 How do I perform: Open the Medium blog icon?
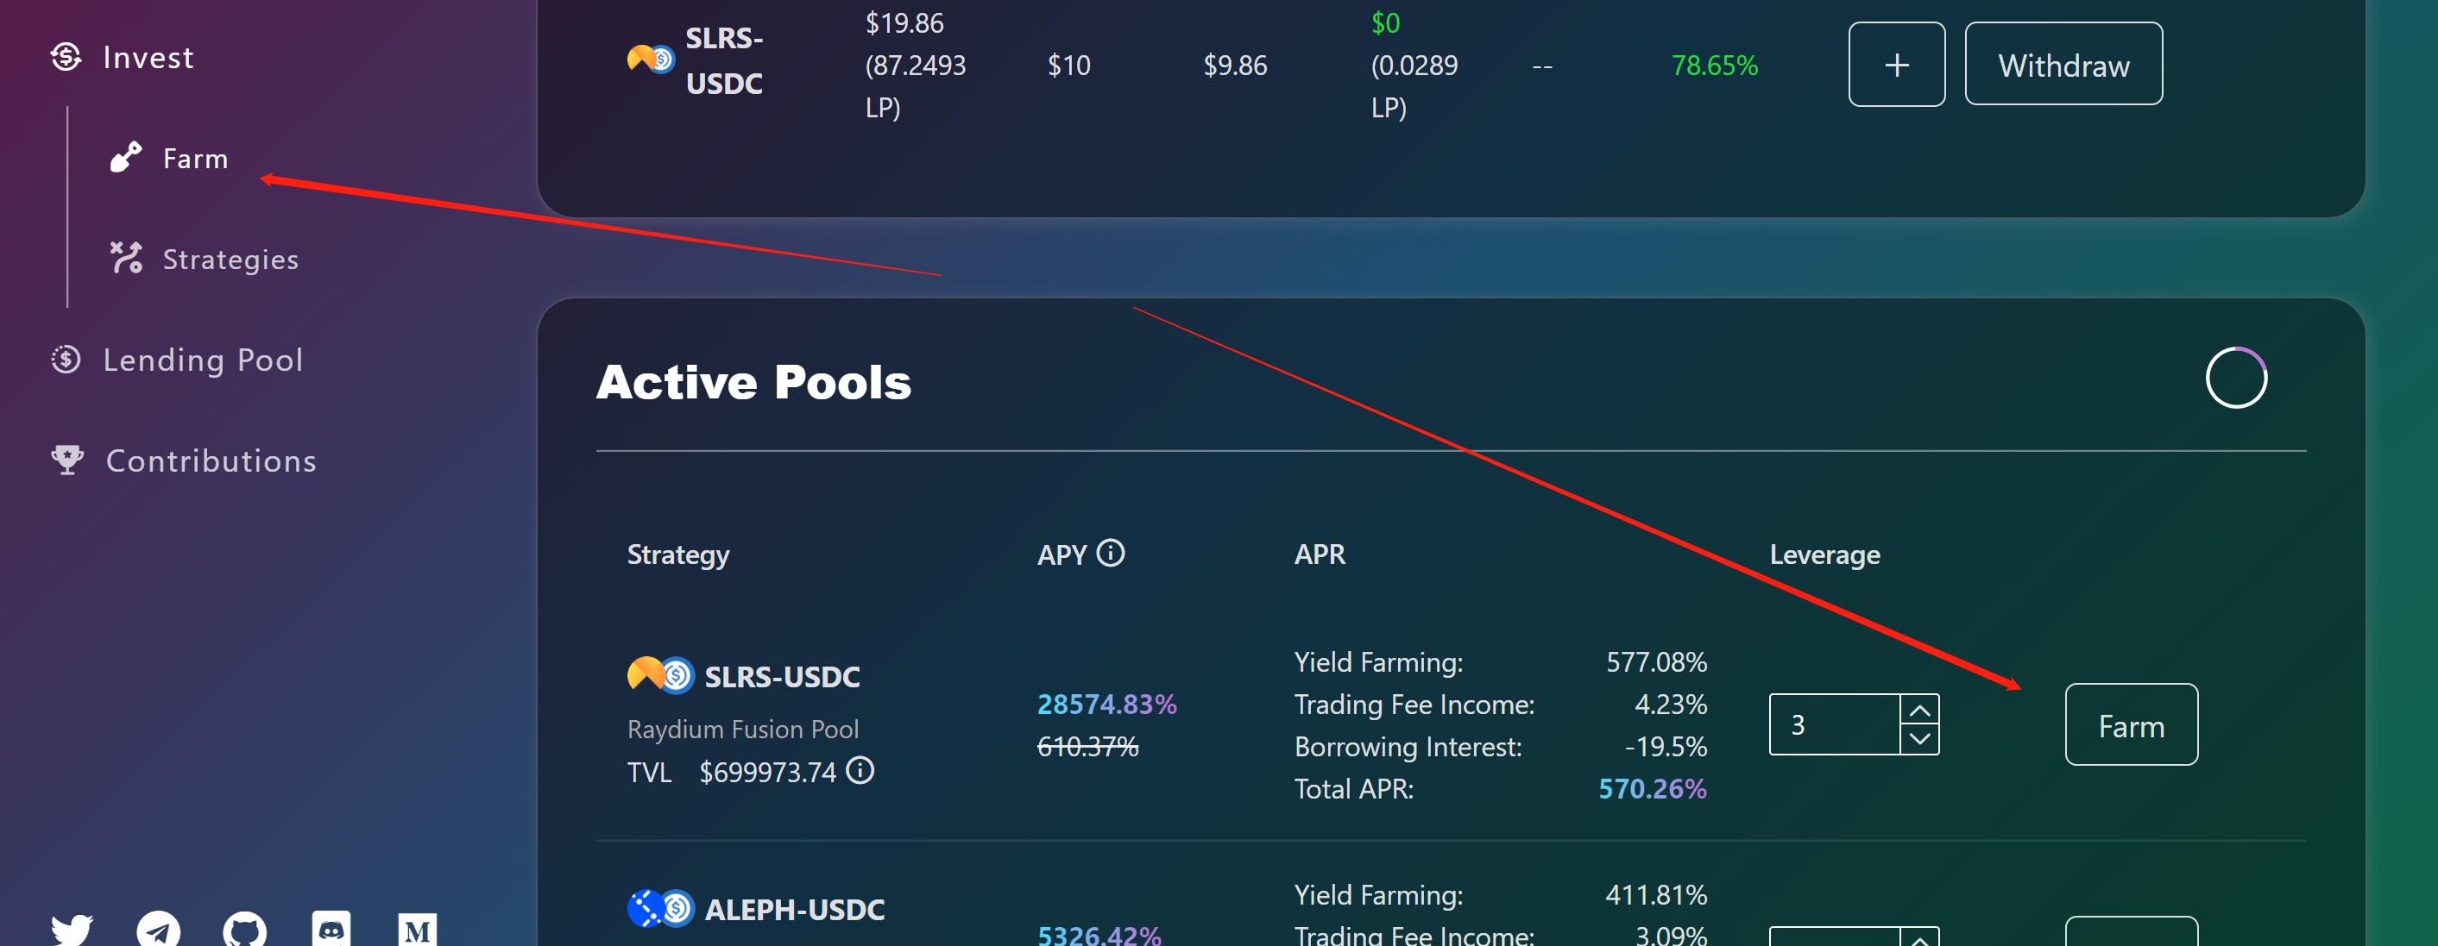[x=418, y=930]
